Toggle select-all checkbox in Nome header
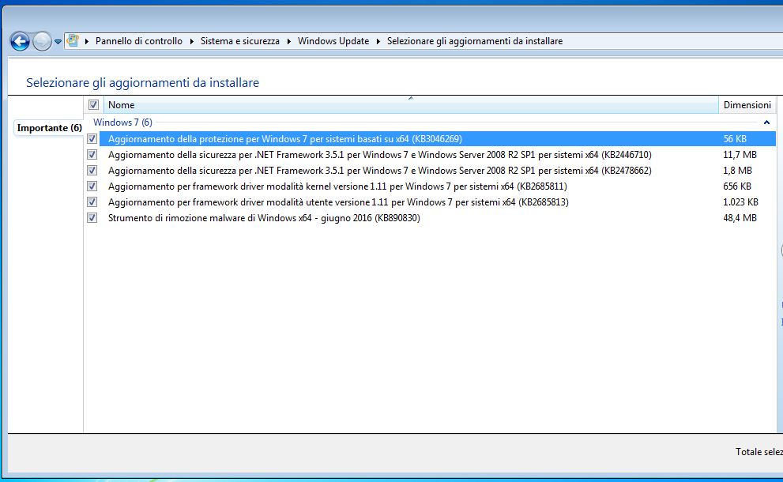This screenshot has width=783, height=482. (x=93, y=104)
